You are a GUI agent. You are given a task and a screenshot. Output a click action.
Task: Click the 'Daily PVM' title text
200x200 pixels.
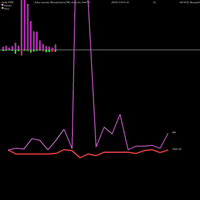point(8,2)
